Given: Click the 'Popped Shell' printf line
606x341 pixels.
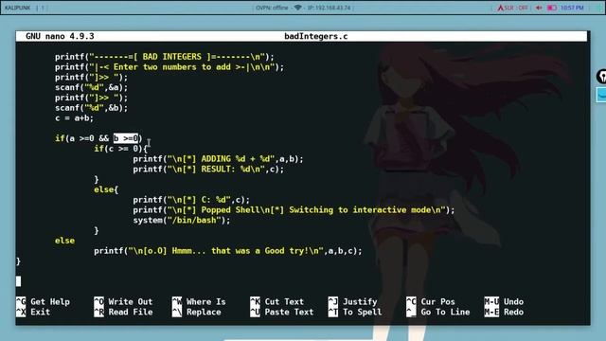Looking at the screenshot, I should [294, 210].
